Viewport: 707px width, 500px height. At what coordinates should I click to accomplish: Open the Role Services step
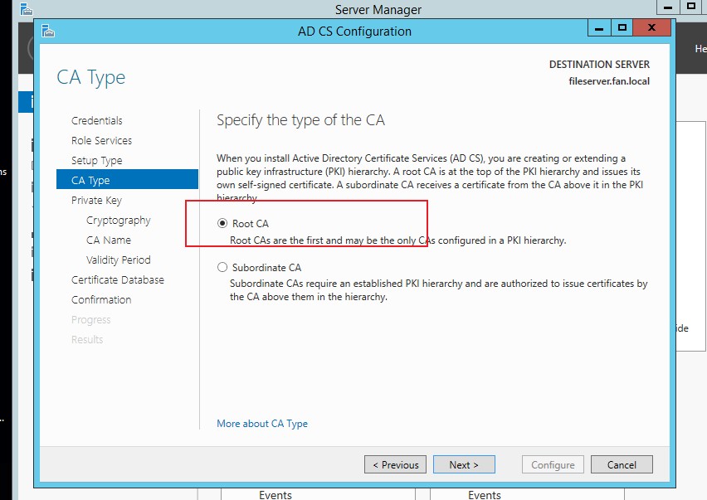(x=101, y=140)
